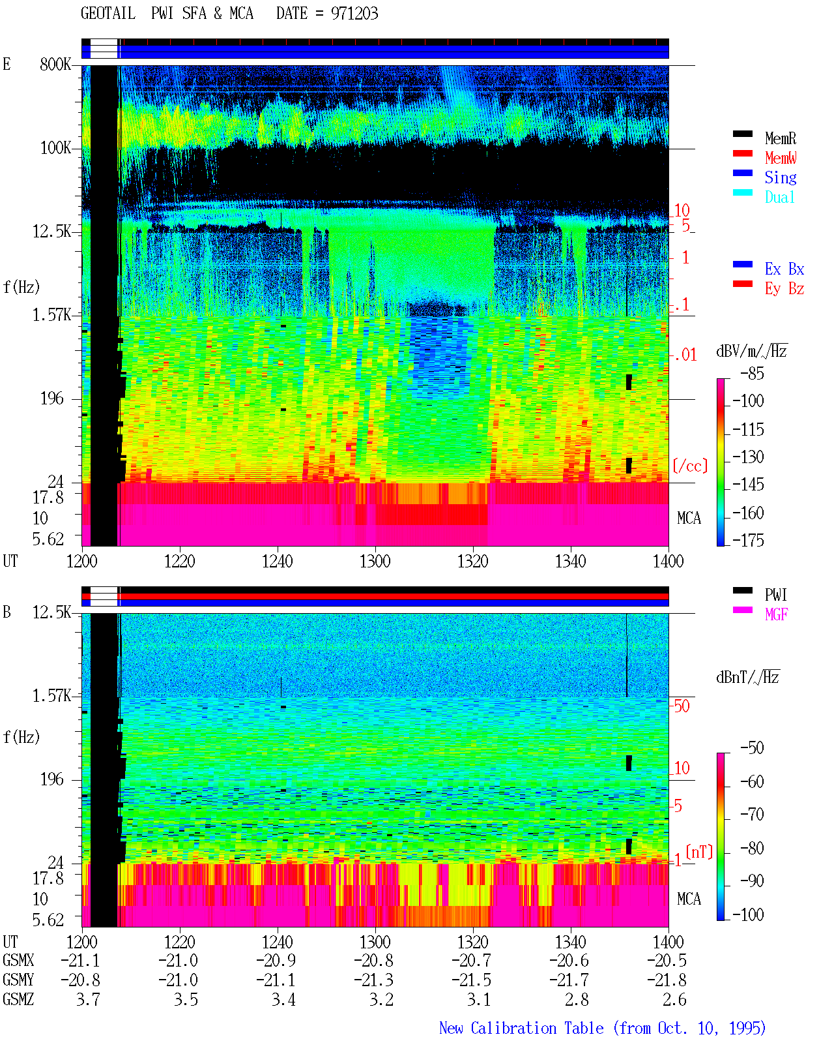Image resolution: width=834 pixels, height=1039 pixels.
Task: Click the GSMY row label
Action: coord(18,980)
